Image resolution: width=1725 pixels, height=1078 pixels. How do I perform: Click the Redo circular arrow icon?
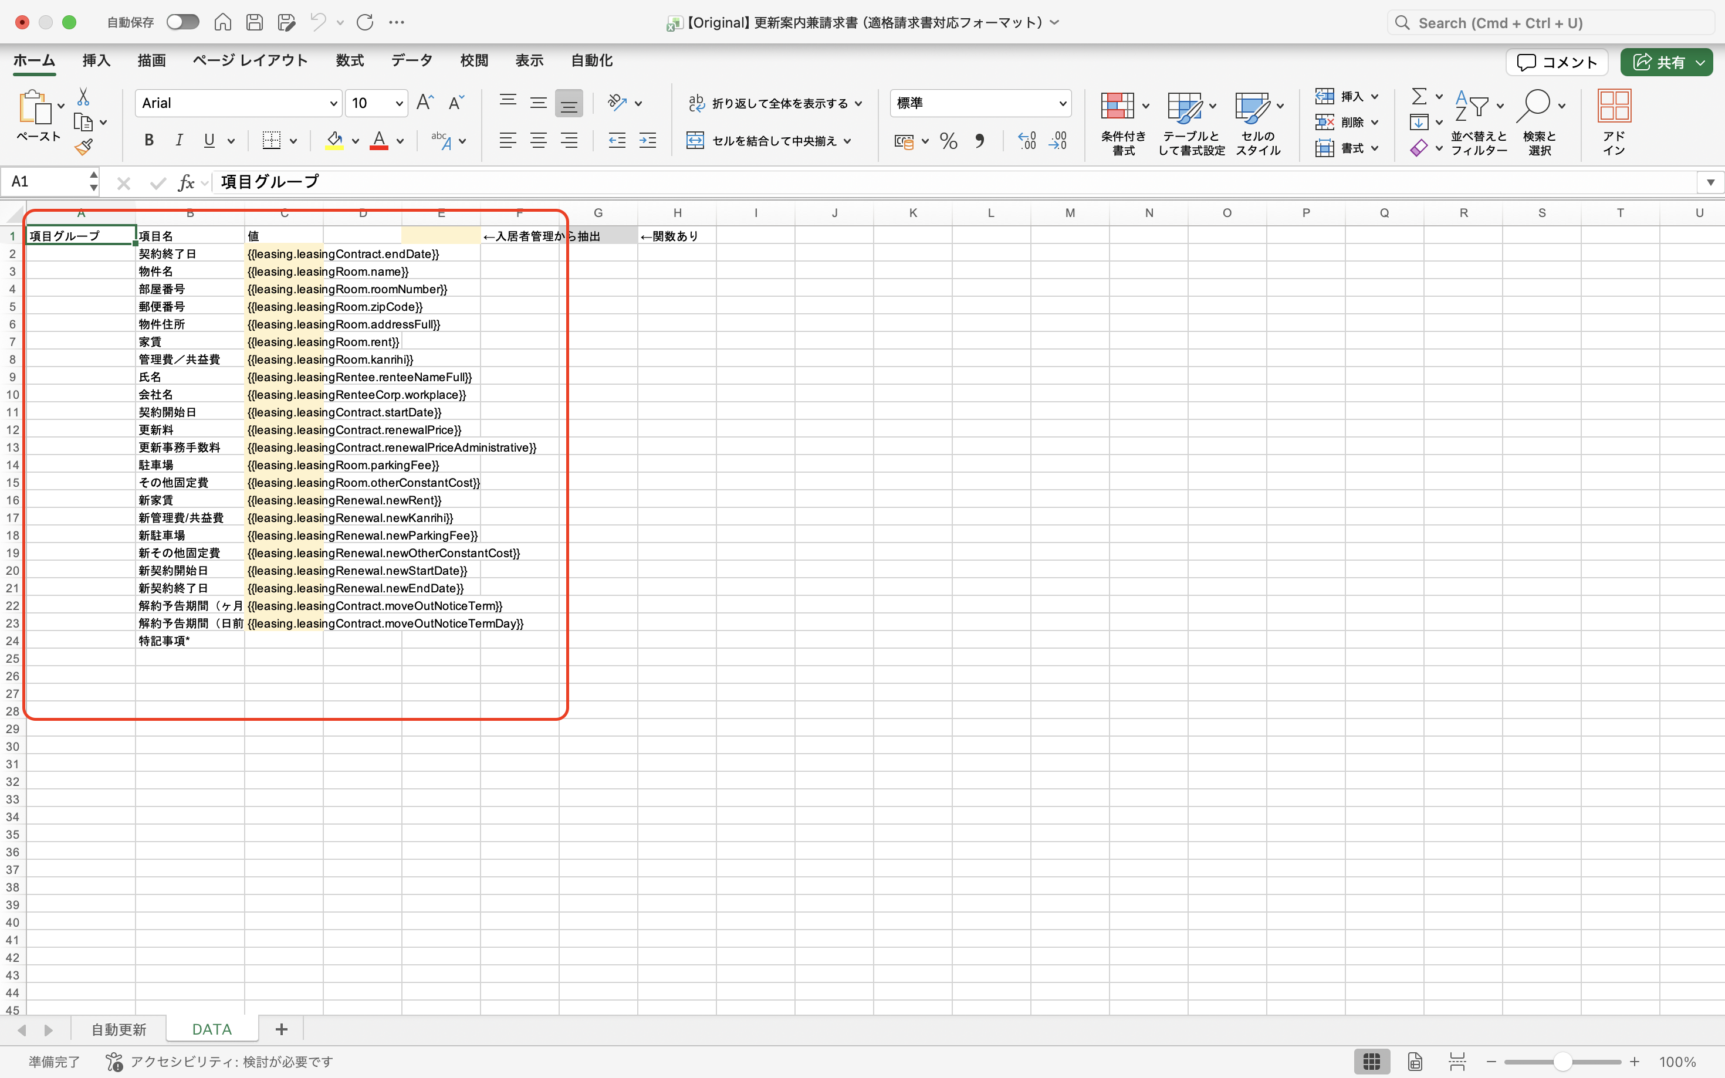(365, 22)
